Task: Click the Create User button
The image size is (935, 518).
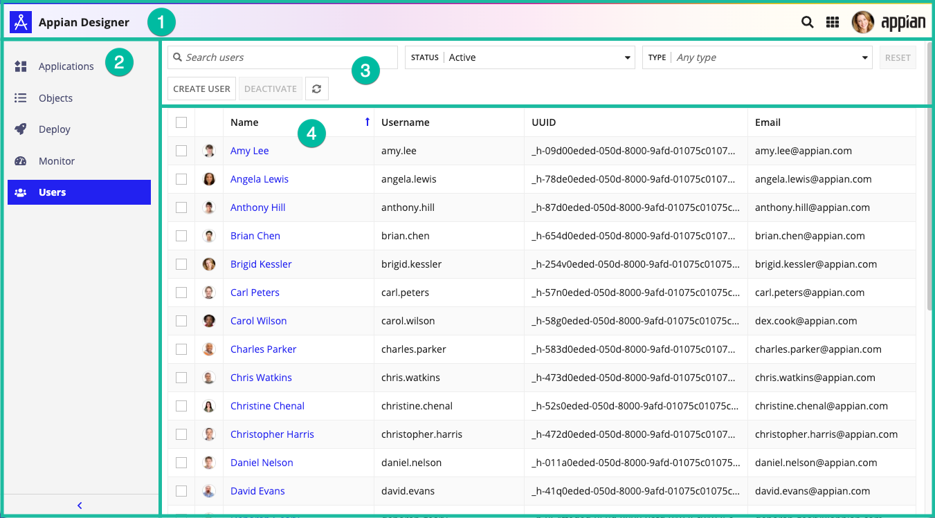Action: [202, 89]
